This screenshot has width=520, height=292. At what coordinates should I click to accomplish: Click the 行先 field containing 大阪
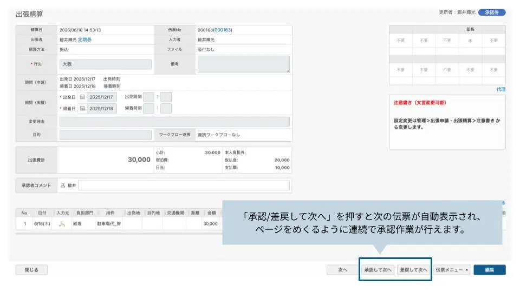106,64
